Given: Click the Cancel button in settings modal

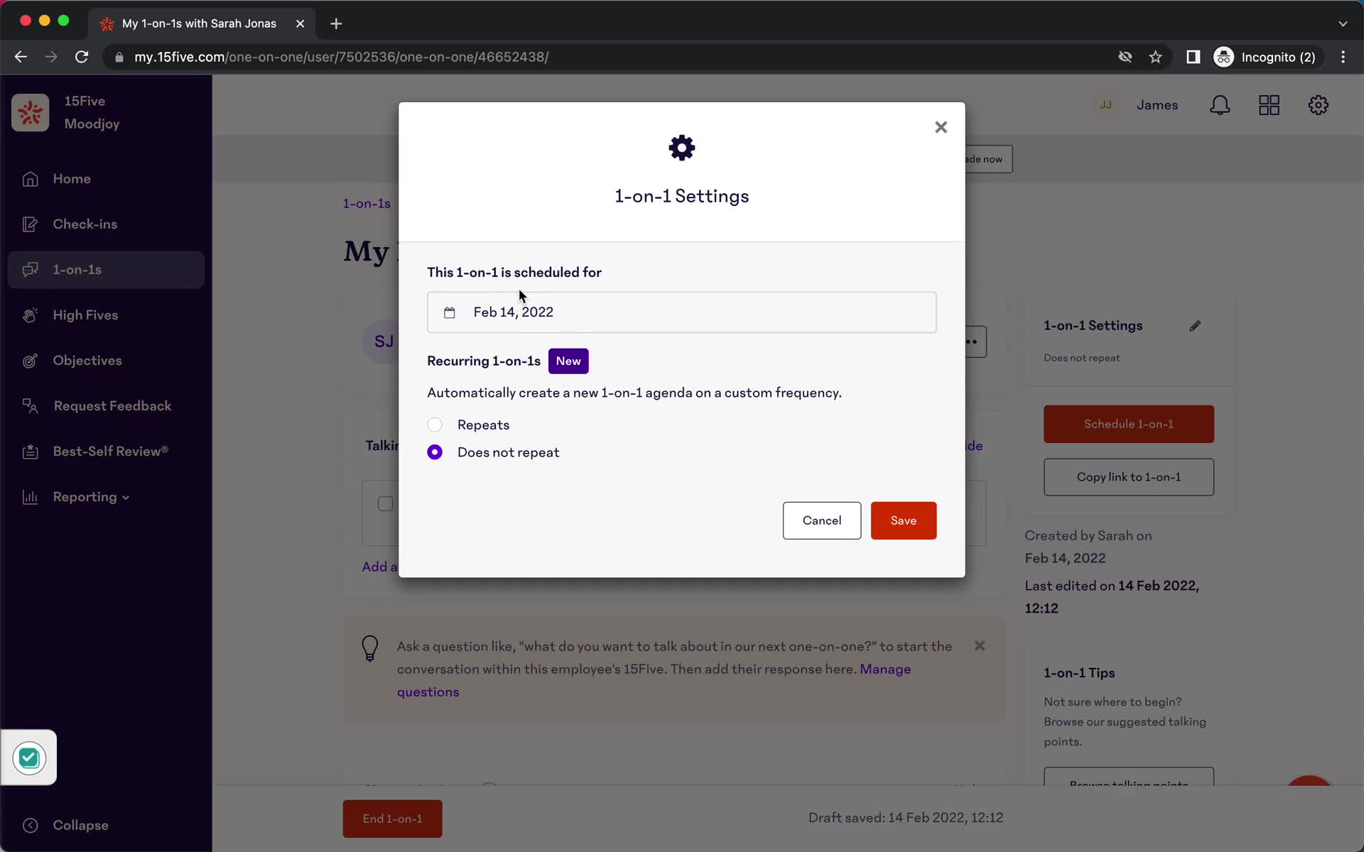Looking at the screenshot, I should pos(822,520).
